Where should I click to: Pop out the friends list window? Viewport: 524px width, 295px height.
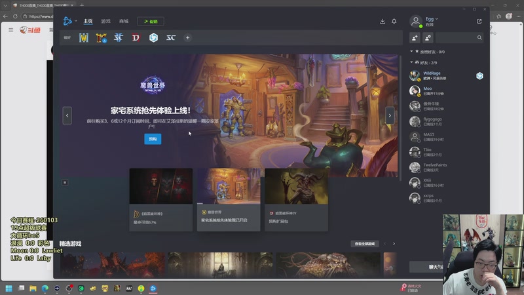pos(479,22)
